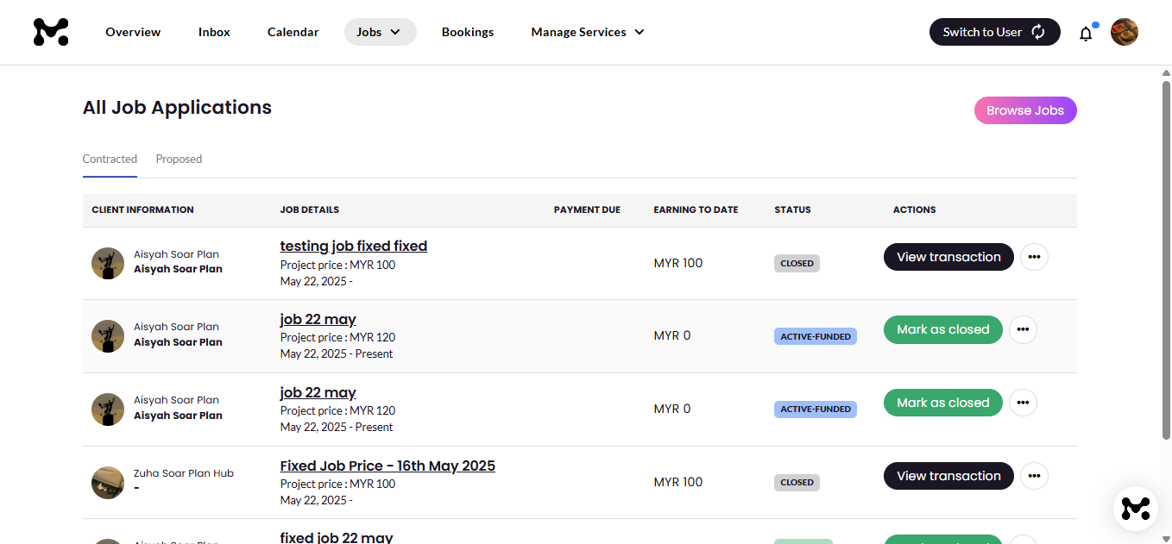The image size is (1172, 544).
Task: Open Fixed Job Price - 16th May 2025 link
Action: pos(388,466)
